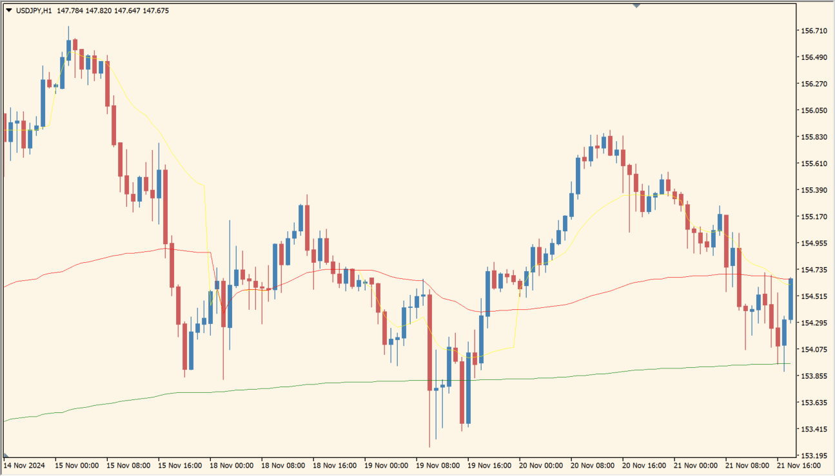Select the 21 Nov 16:00 time label
The height and width of the screenshot is (476, 835).
[x=799, y=465]
